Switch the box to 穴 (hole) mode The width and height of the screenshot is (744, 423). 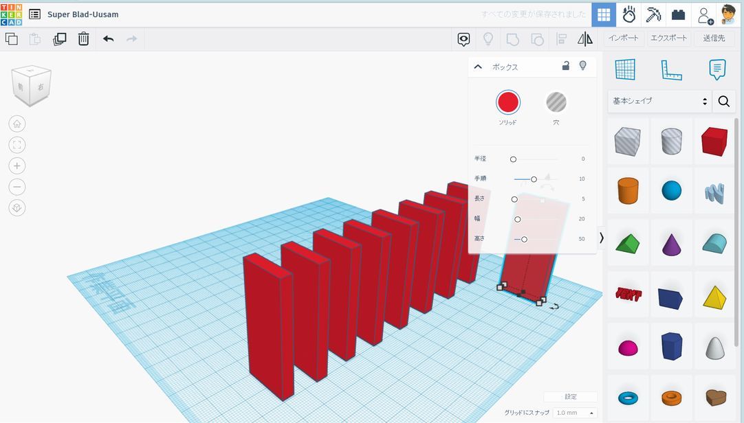556,103
